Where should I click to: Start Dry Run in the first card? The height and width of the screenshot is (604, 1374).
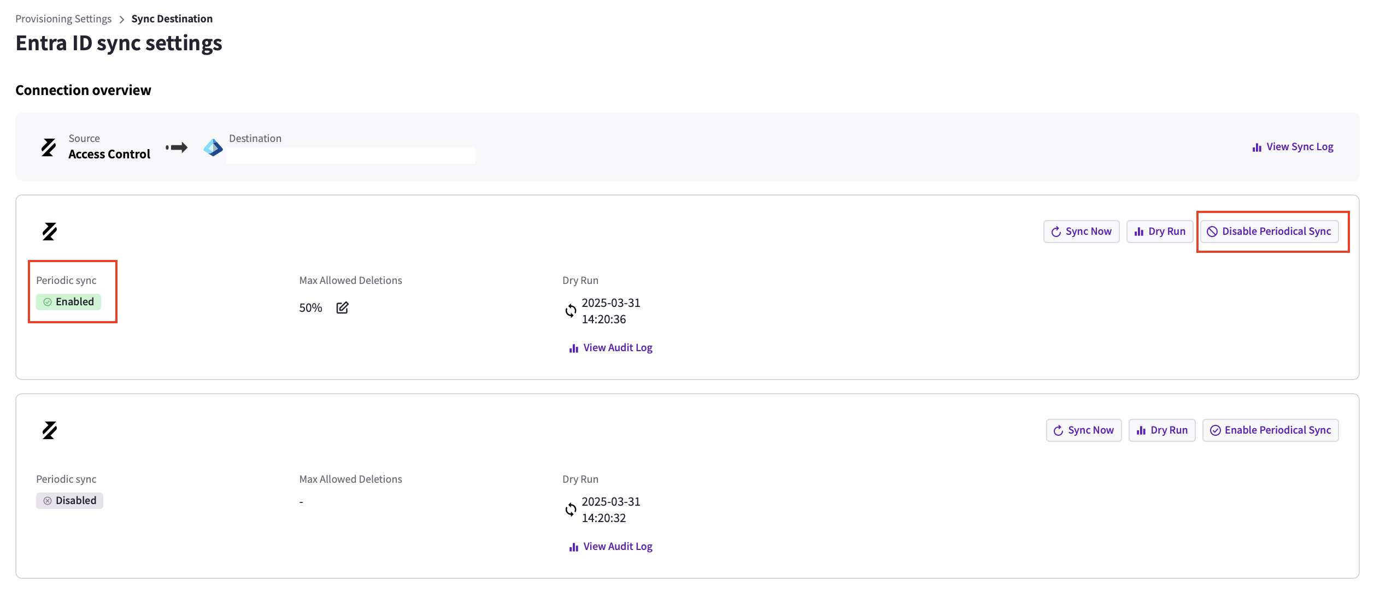(1160, 232)
